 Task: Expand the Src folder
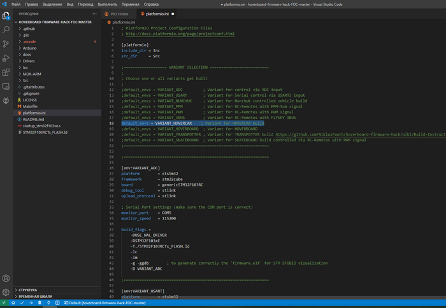coord(25,81)
